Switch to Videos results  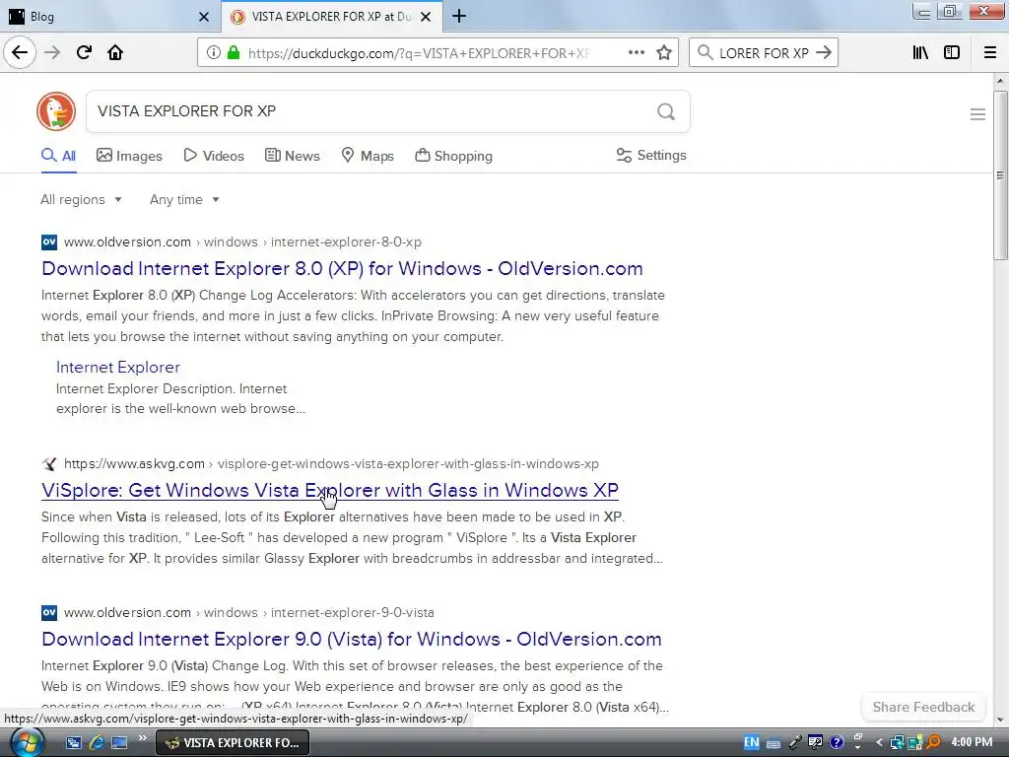[x=214, y=156]
